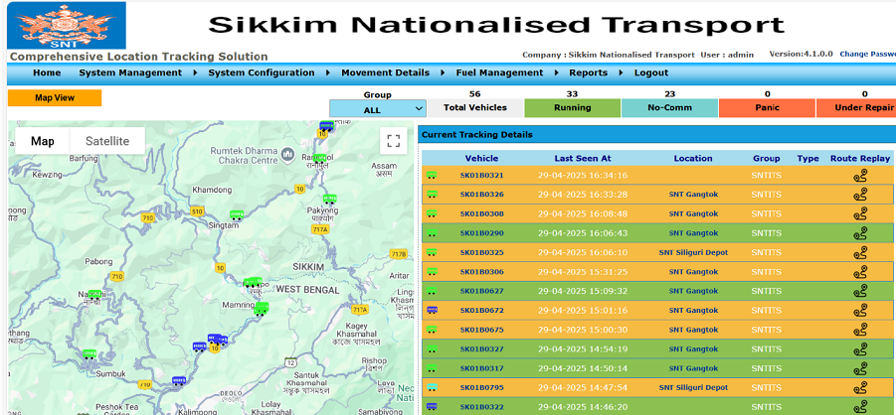
Task: Switch to Map map type
Action: [43, 141]
